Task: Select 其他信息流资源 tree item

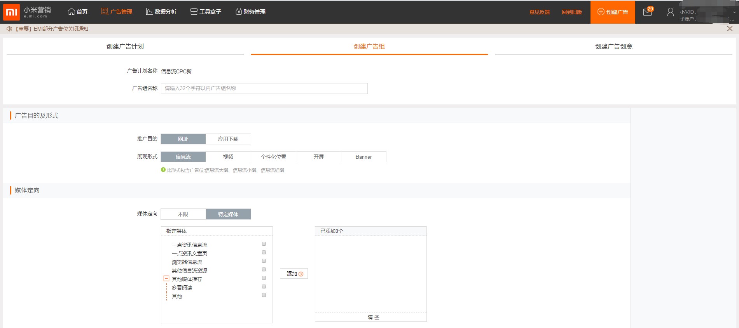Action: click(x=189, y=271)
